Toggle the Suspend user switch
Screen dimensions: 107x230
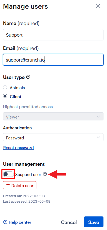coord(8,174)
